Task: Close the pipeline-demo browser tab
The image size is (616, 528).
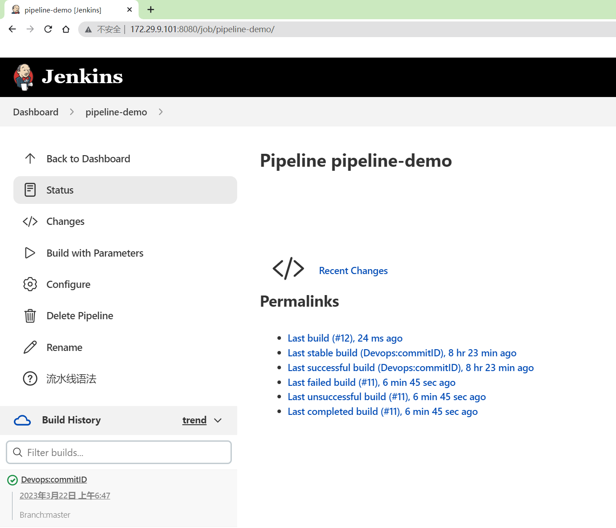Action: 130,9
